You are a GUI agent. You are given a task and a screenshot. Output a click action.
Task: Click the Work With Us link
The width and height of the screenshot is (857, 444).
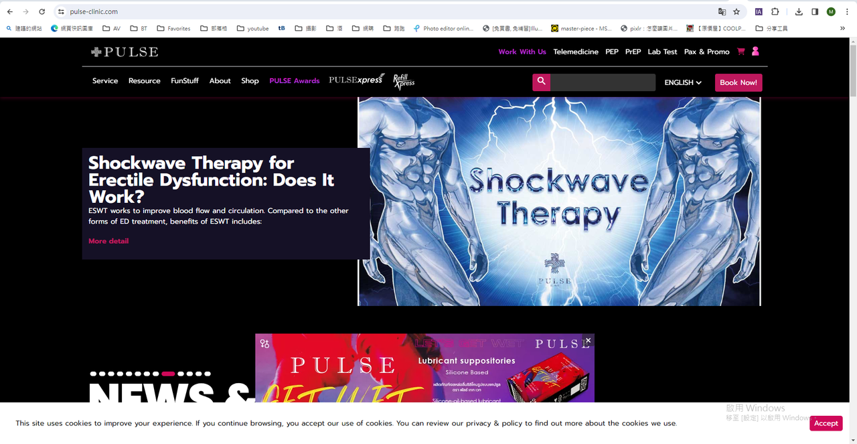(522, 52)
